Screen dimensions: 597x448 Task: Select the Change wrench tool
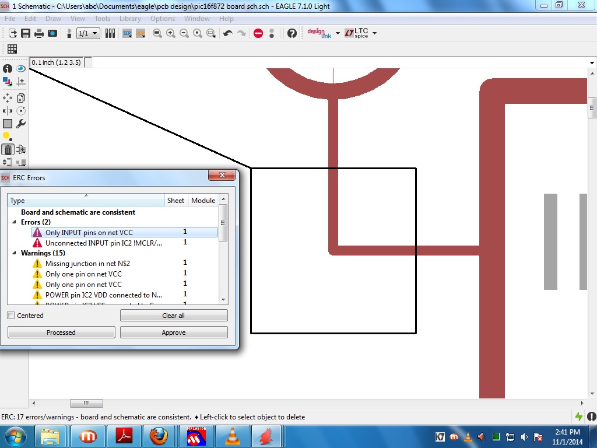point(21,124)
